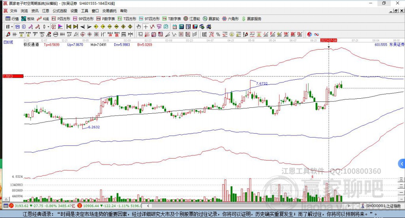Open the 文件 menu

[x=13, y=11]
